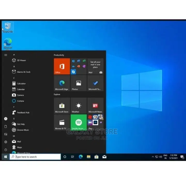Open Pictures from Start sidebar
The width and height of the screenshot is (186, 181).
click(6, 134)
